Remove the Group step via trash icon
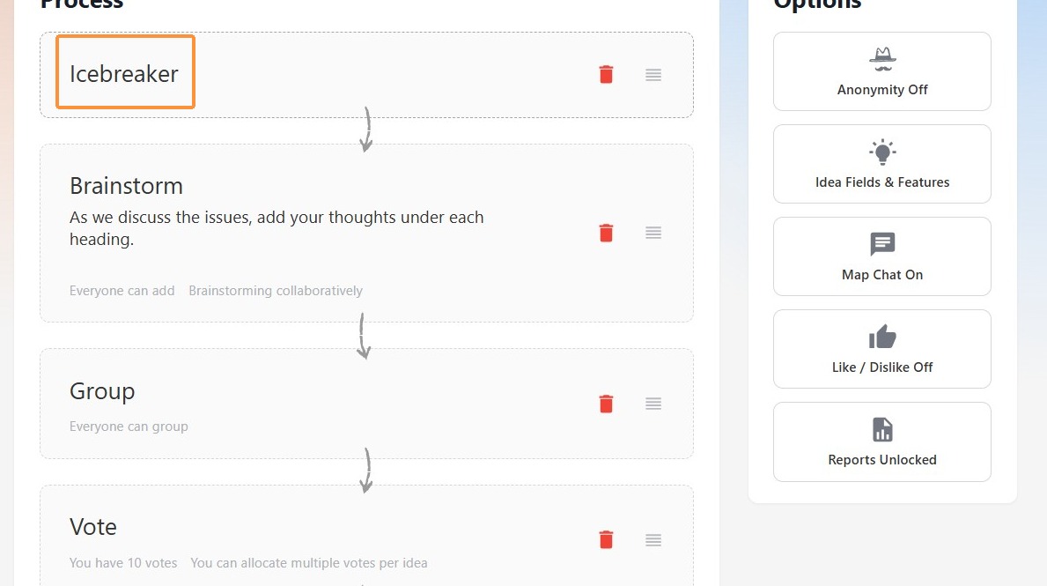This screenshot has height=586, width=1047. (607, 404)
